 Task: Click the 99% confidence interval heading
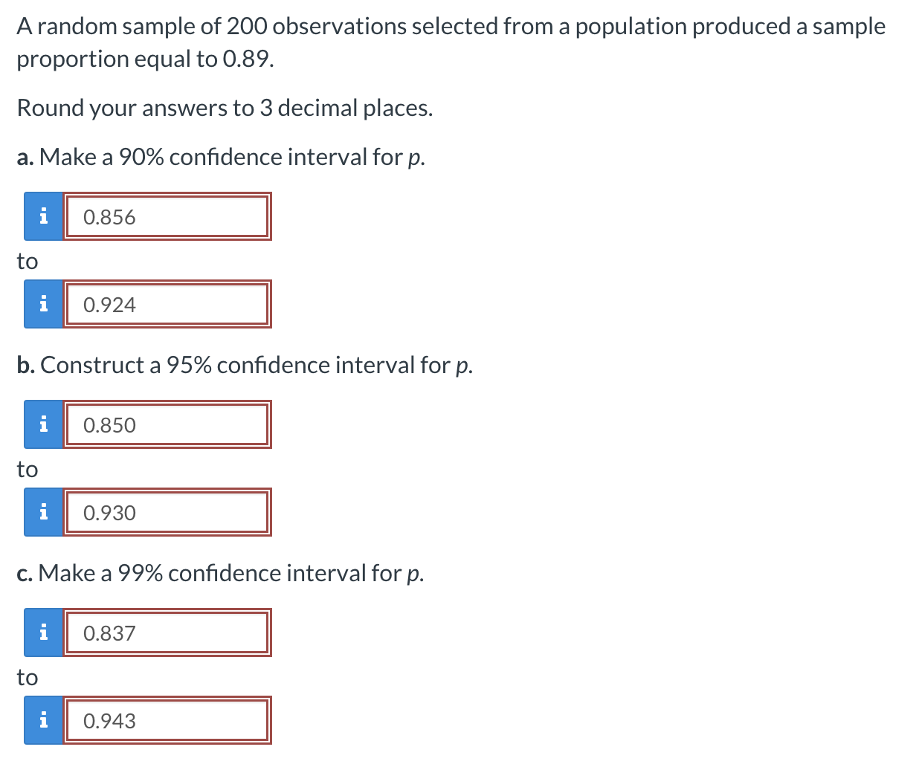(x=219, y=573)
